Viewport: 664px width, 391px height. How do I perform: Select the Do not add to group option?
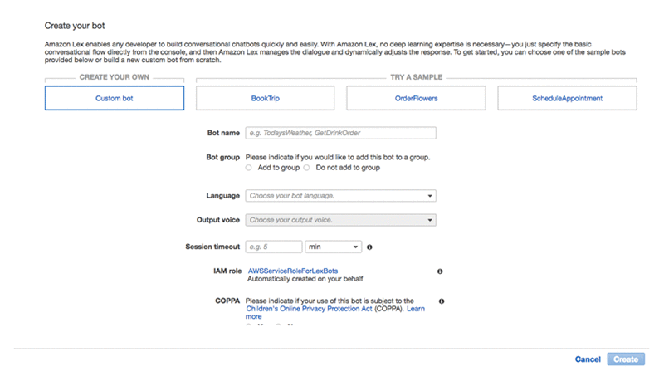(306, 168)
